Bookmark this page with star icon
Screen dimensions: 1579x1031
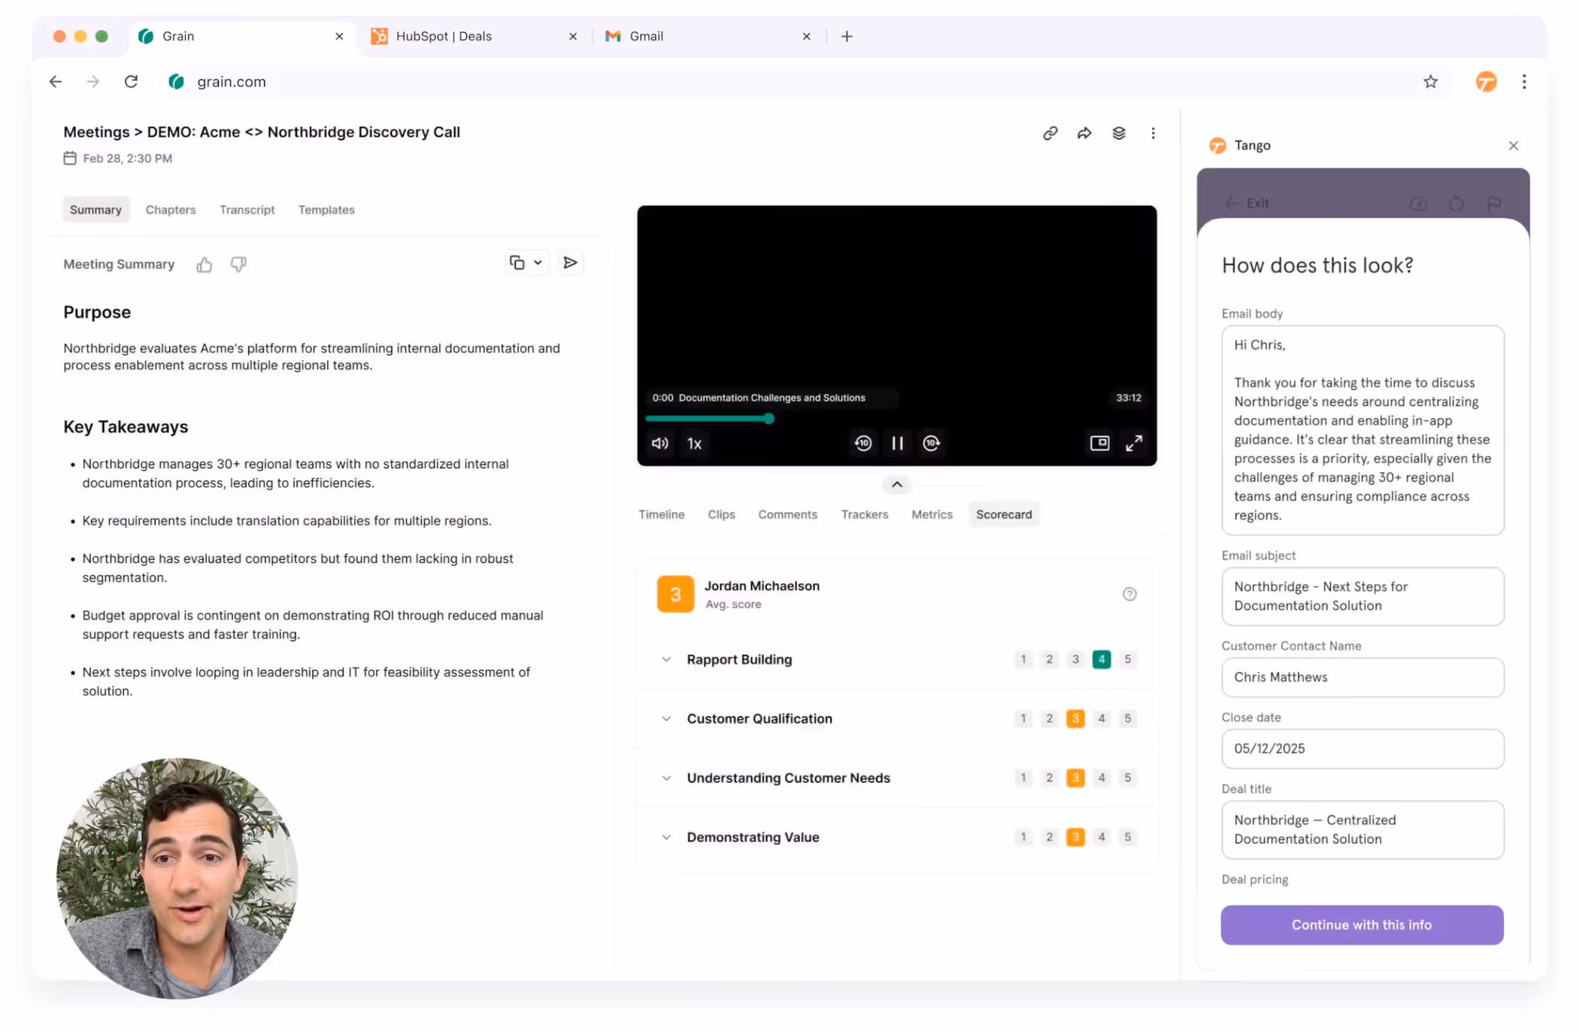point(1430,82)
